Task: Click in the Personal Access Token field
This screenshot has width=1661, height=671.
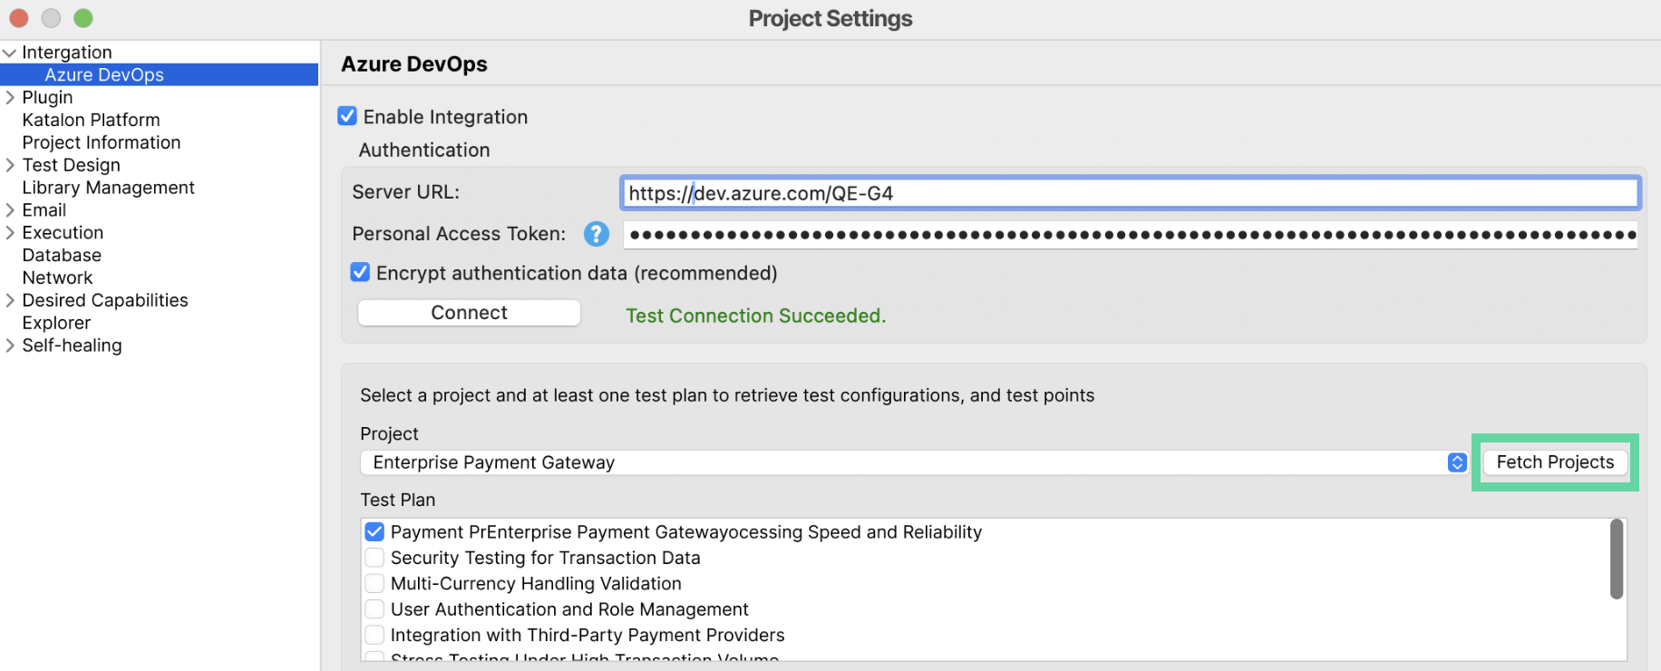Action: point(1130,234)
